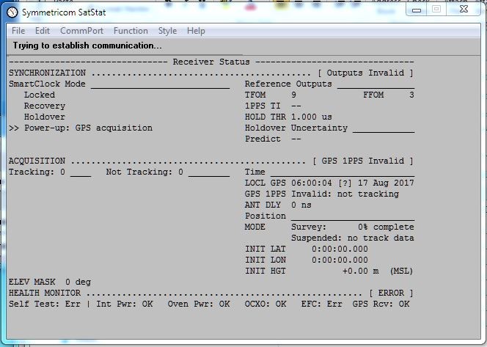Viewport: 487px width, 347px height.
Task: Click the 'ANT DLY 0 ns' line
Action: tap(278, 205)
